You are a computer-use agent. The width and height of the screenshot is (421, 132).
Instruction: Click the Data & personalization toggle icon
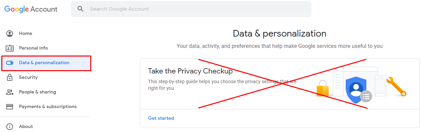pyautogui.click(x=10, y=63)
